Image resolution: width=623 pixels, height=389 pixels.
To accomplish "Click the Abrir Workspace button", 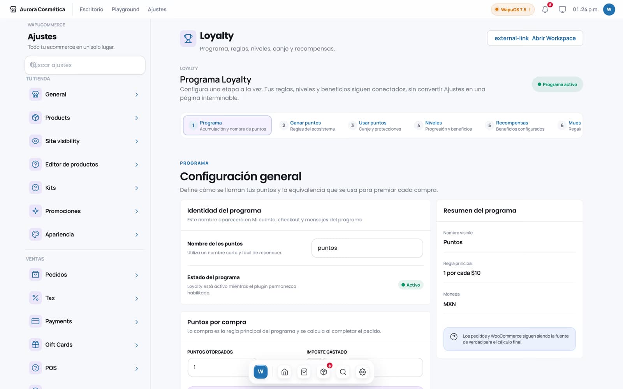I will click(535, 38).
